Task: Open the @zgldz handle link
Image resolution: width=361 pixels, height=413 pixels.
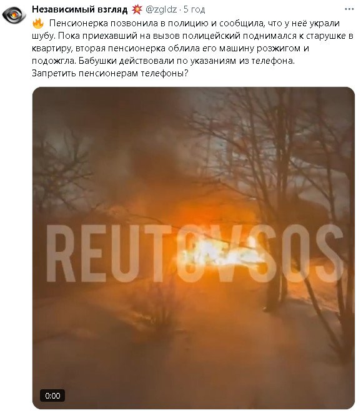Action: (x=161, y=9)
